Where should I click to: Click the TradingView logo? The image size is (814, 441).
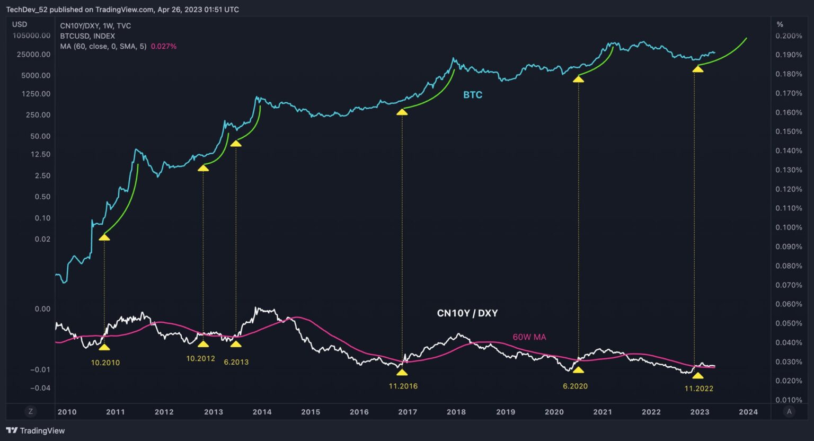35,430
